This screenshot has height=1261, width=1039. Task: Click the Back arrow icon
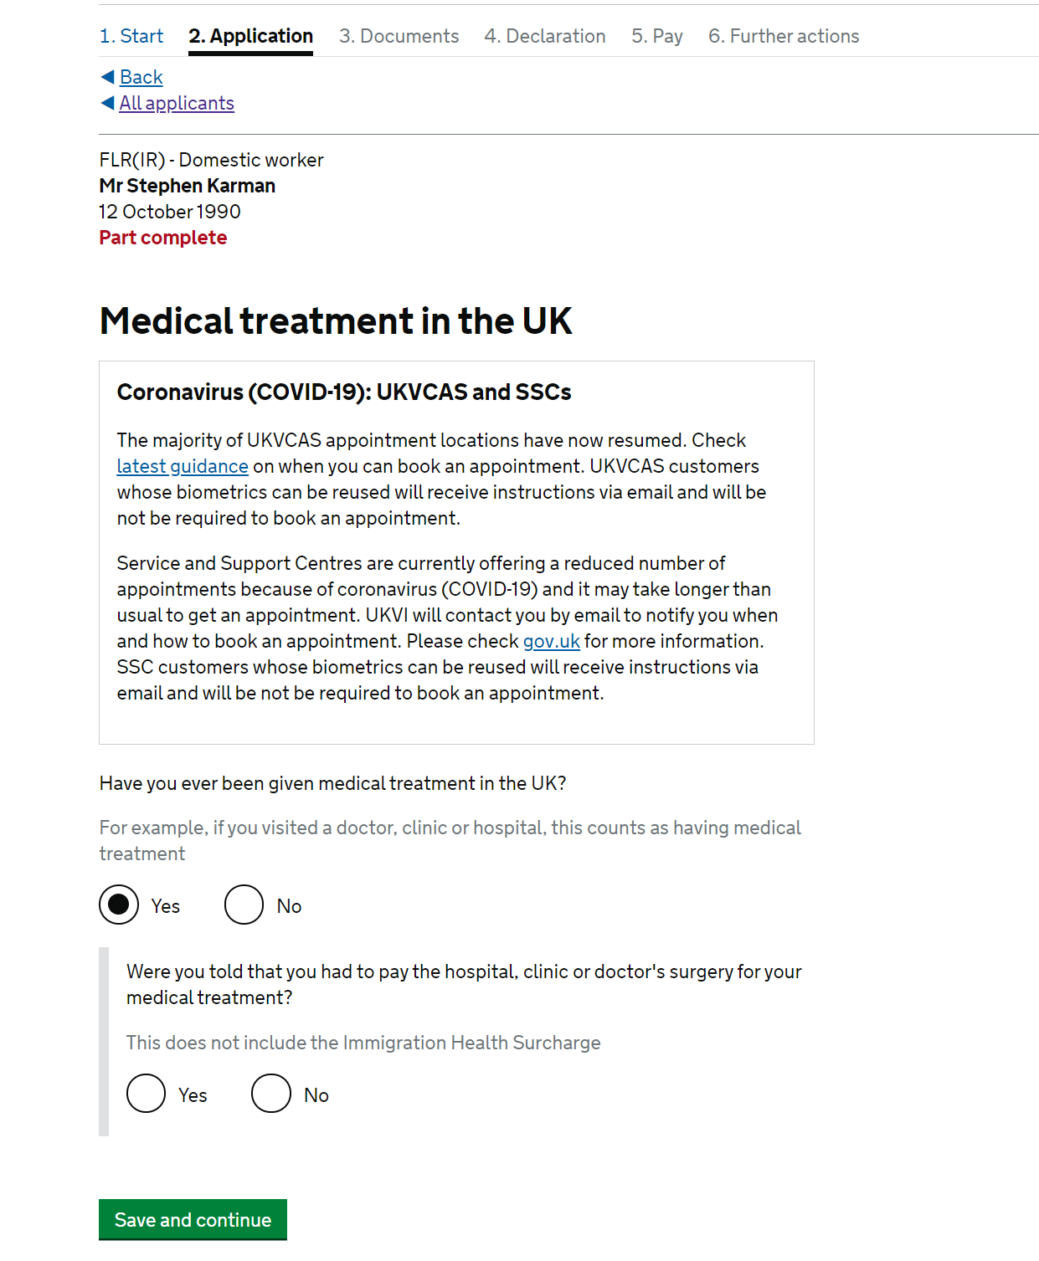(107, 77)
